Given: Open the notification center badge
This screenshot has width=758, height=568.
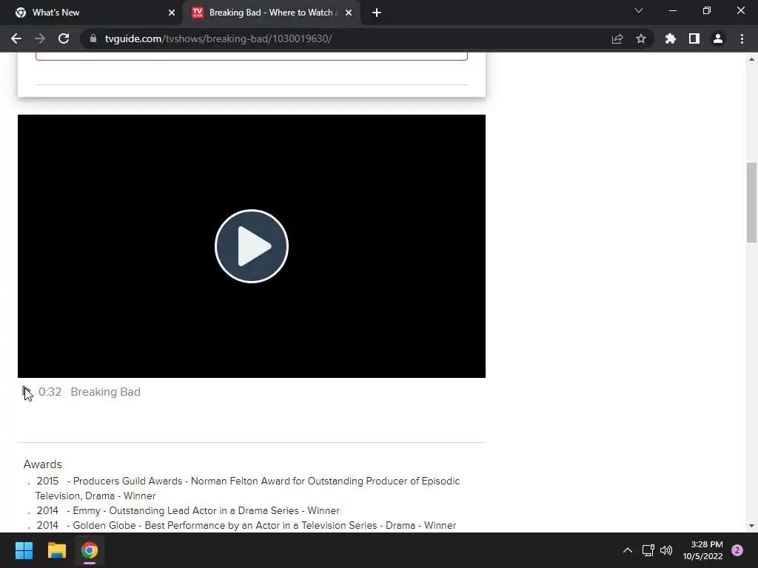Looking at the screenshot, I should click(x=737, y=550).
